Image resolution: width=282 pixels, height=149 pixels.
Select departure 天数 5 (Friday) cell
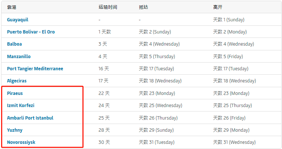tap(228, 57)
